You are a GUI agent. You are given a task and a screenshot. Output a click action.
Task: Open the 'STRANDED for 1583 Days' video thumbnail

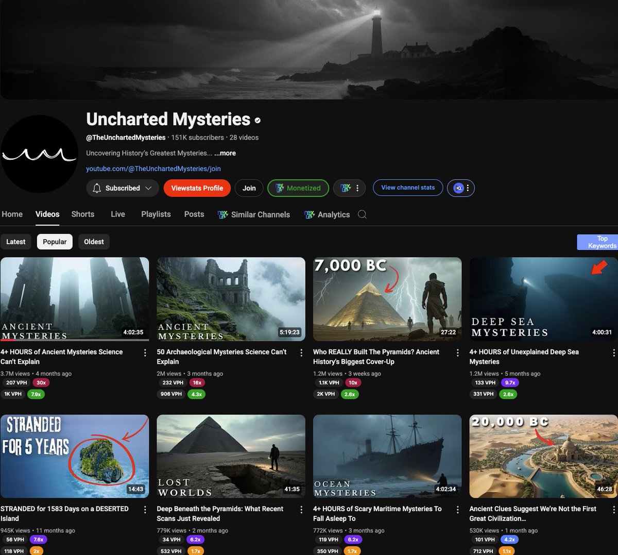[x=75, y=456]
